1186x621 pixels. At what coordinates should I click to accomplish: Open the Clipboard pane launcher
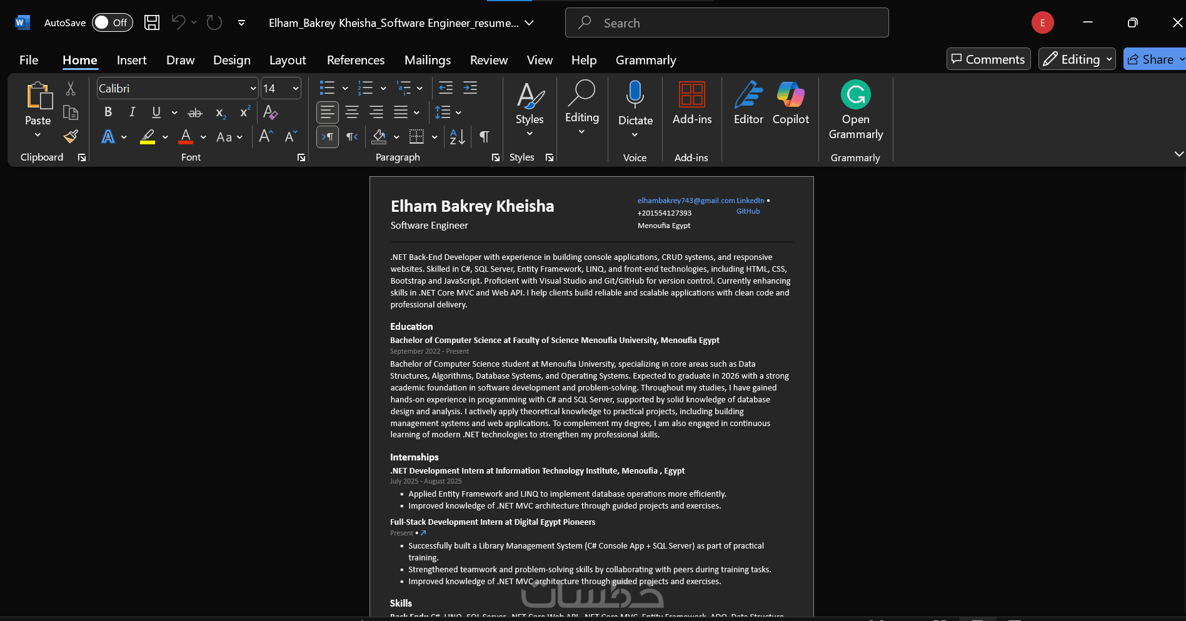82,158
